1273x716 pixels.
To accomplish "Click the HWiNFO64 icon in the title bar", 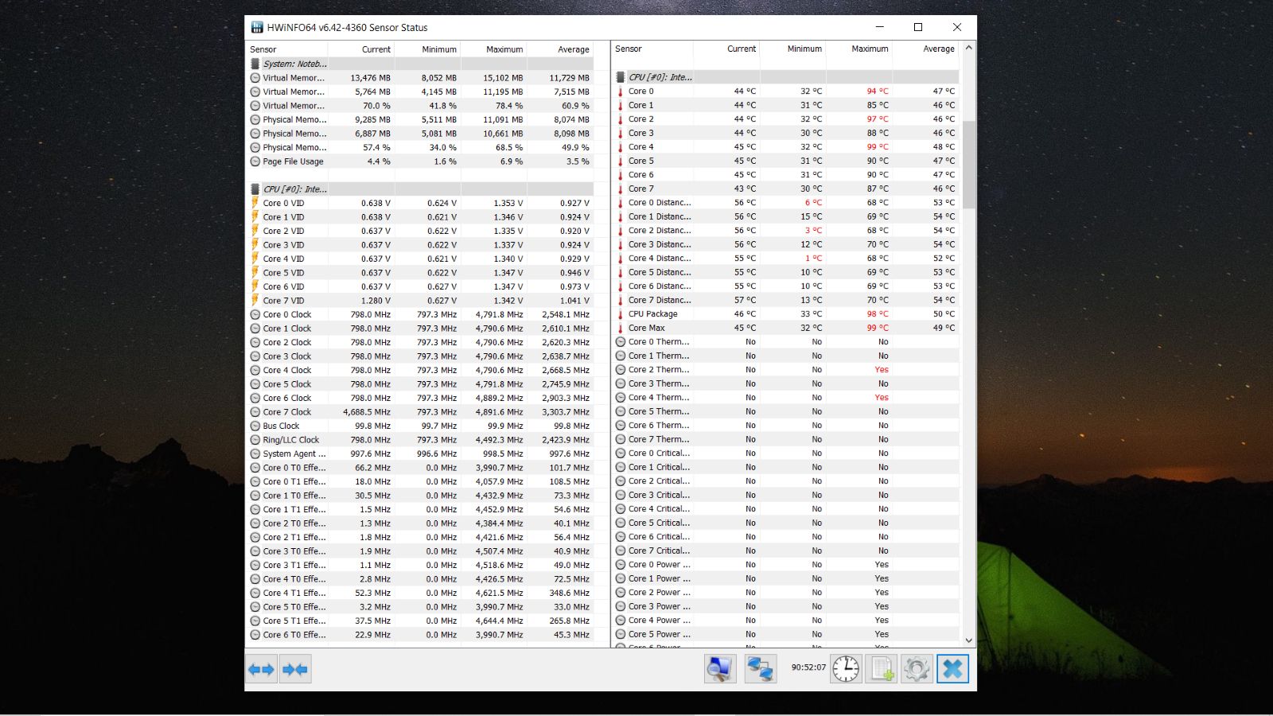I will point(257,27).
